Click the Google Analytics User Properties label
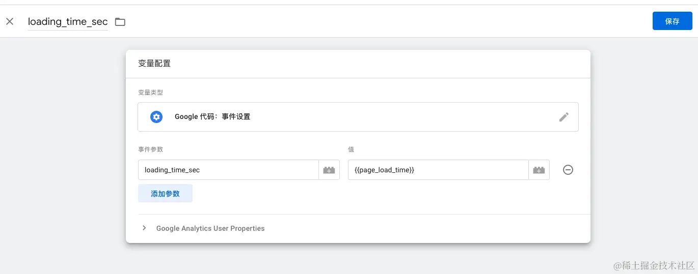 click(x=210, y=228)
